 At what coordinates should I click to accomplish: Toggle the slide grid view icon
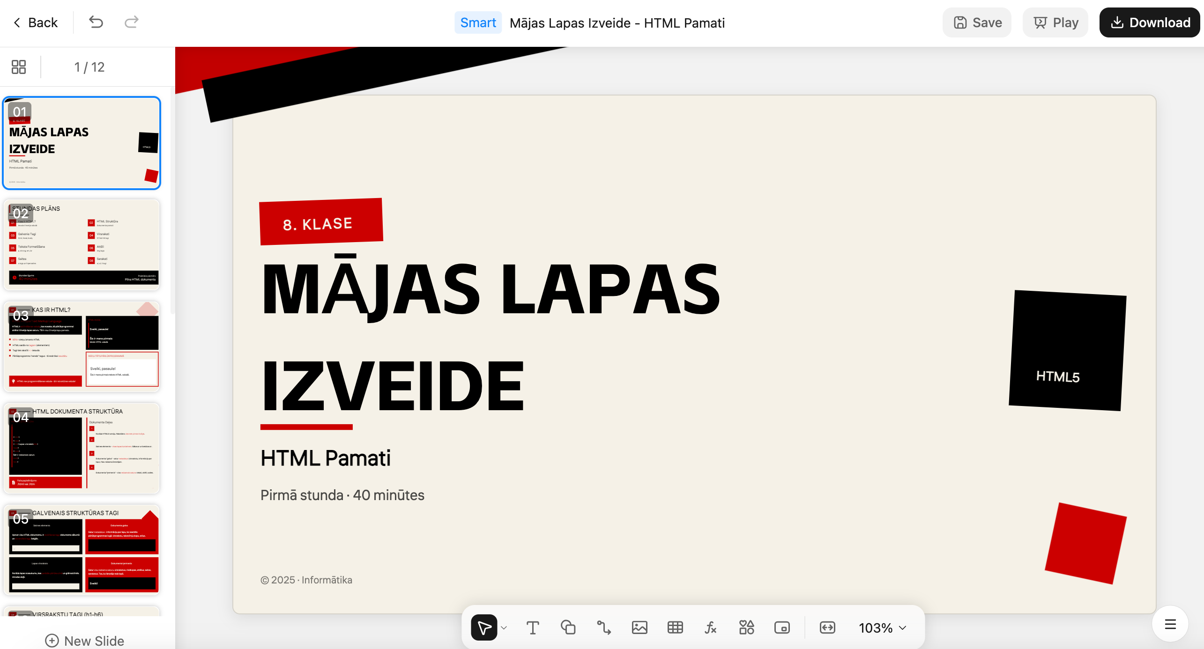tap(19, 67)
